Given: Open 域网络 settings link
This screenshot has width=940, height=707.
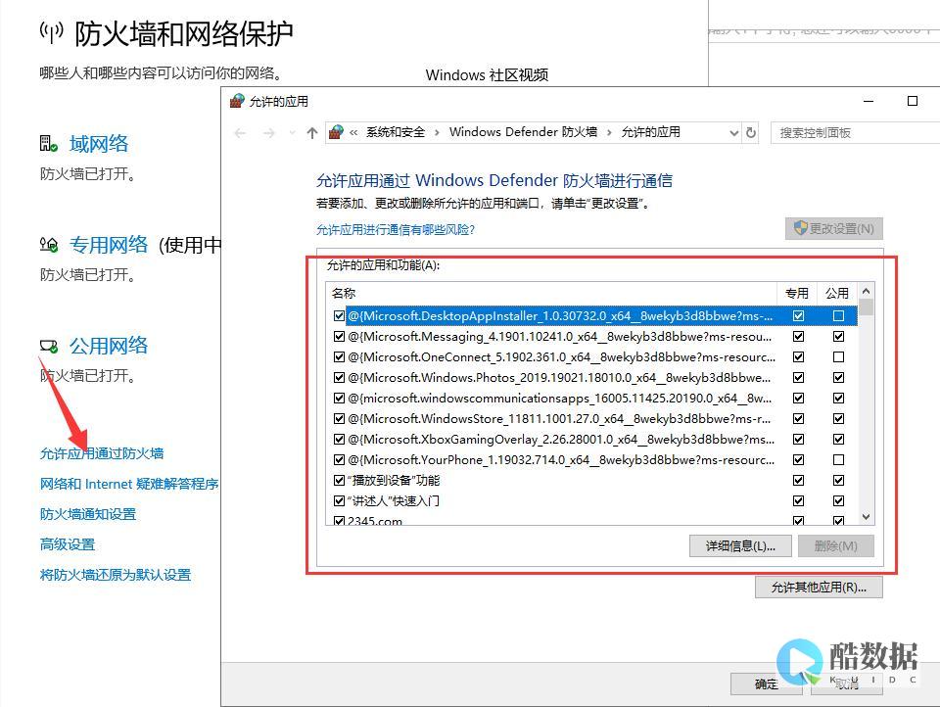Looking at the screenshot, I should pos(99,144).
